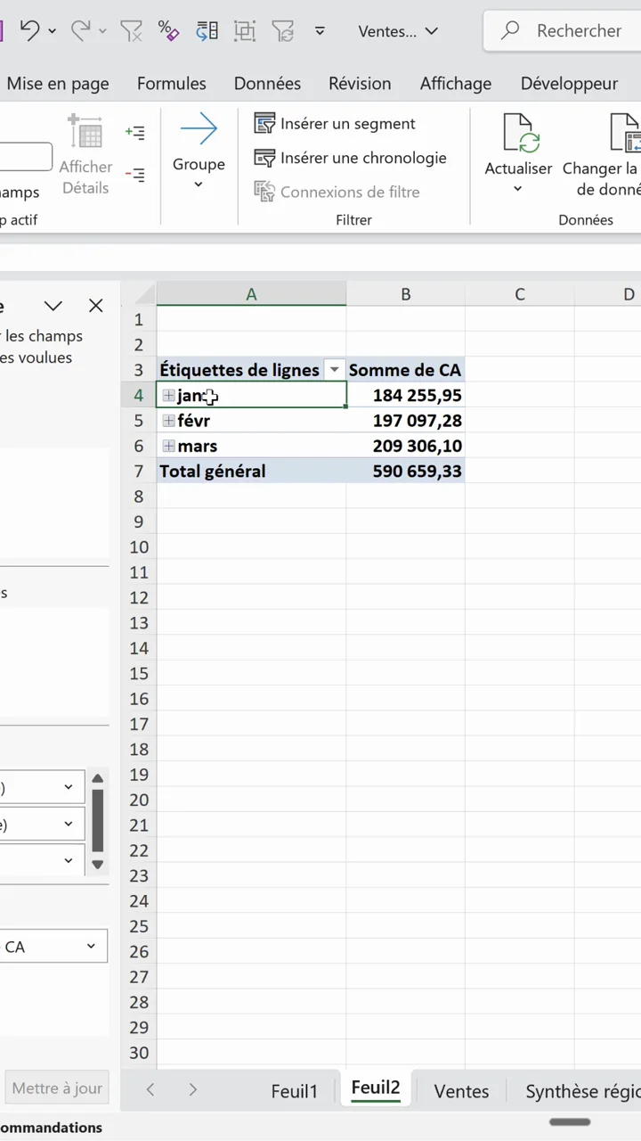Click the column arrow icon in quick toolbar
Screen dimensions: 641x1141
[x=207, y=31]
